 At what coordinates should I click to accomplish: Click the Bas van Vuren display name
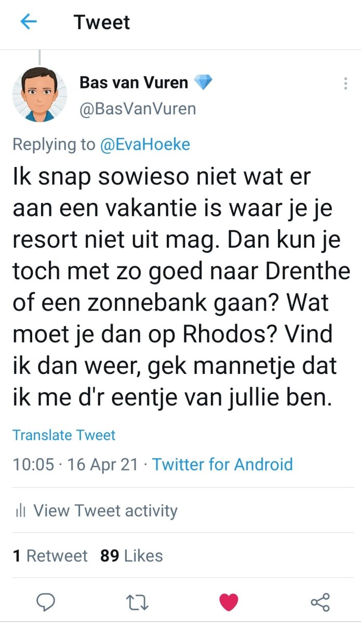tap(133, 82)
